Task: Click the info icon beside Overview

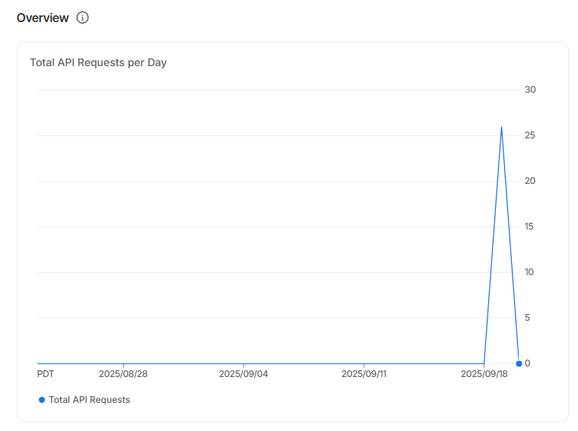Action: click(x=83, y=17)
